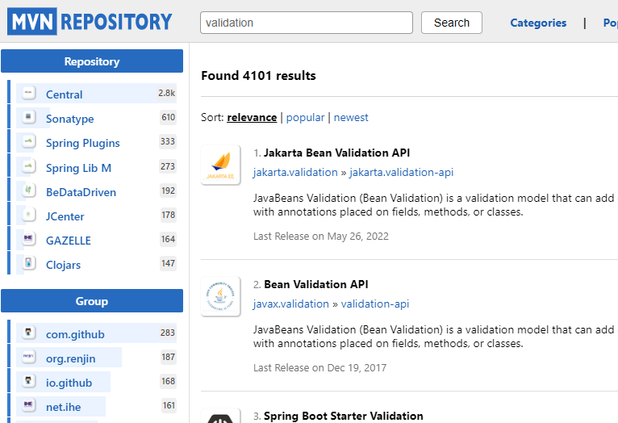Open the validation-api artifact link
The width and height of the screenshot is (618, 423).
[375, 304]
